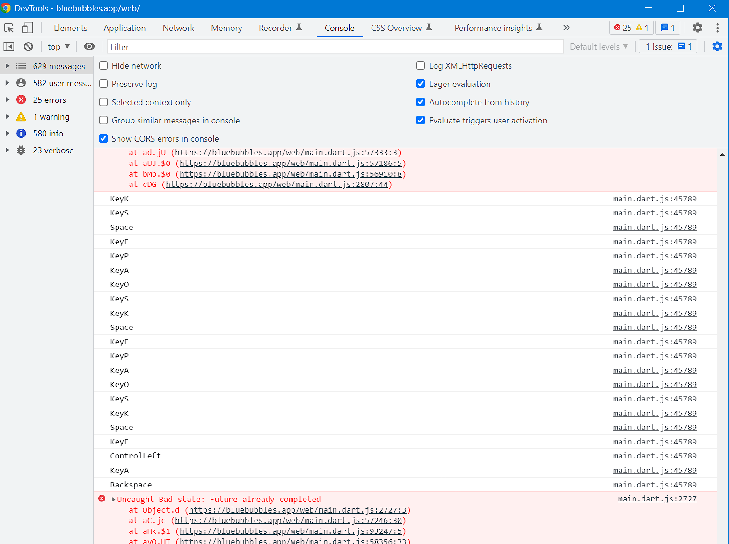This screenshot has height=544, width=729.
Task: Click inside the console Filter field
Action: [328, 46]
